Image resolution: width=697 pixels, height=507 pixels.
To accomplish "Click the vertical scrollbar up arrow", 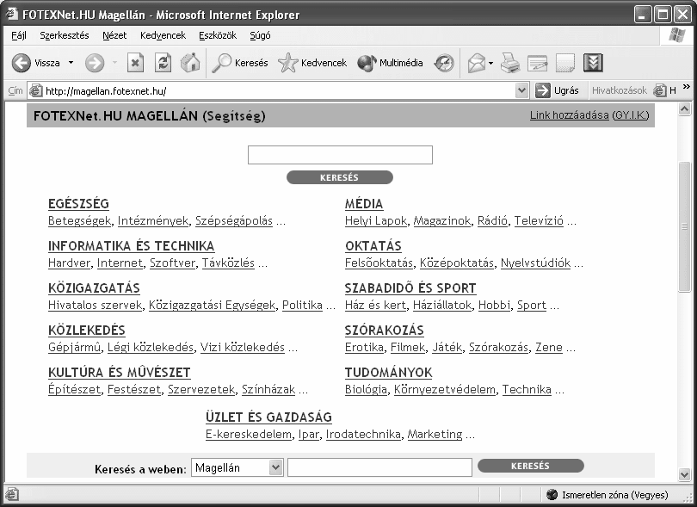I will tap(685, 109).
